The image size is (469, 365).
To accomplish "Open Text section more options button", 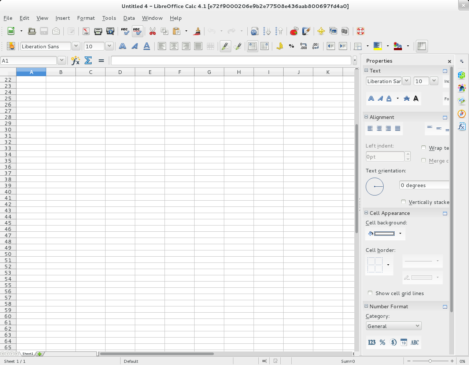I will [445, 71].
